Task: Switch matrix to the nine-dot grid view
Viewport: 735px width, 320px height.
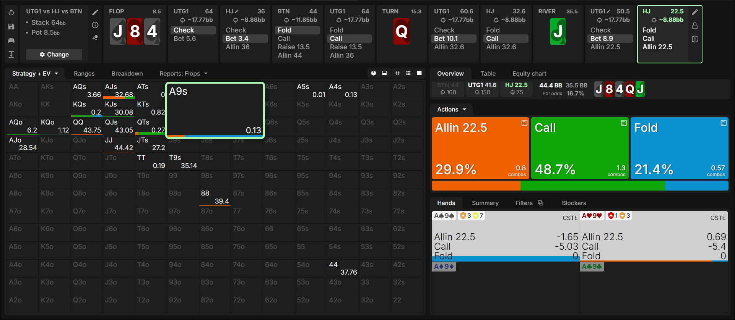Action: coord(408,73)
